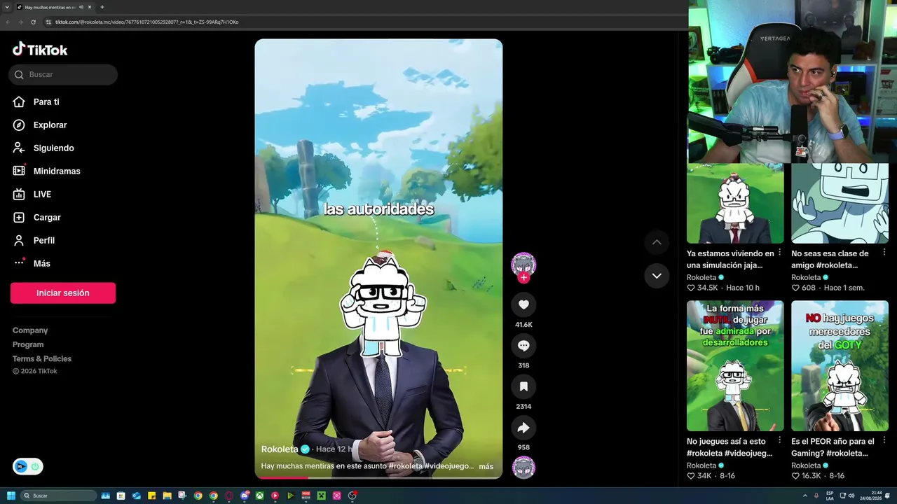897x504 pixels.
Task: Open the Para ti home feed
Action: 36,102
